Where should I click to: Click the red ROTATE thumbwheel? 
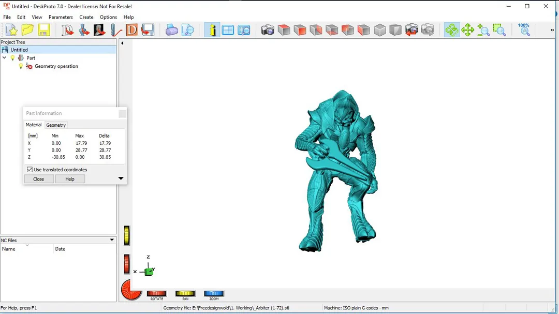pos(156,293)
